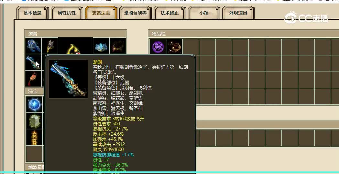
Task: Click the 燕山雪、游无极、智圣仙 line
Action: click(118, 109)
